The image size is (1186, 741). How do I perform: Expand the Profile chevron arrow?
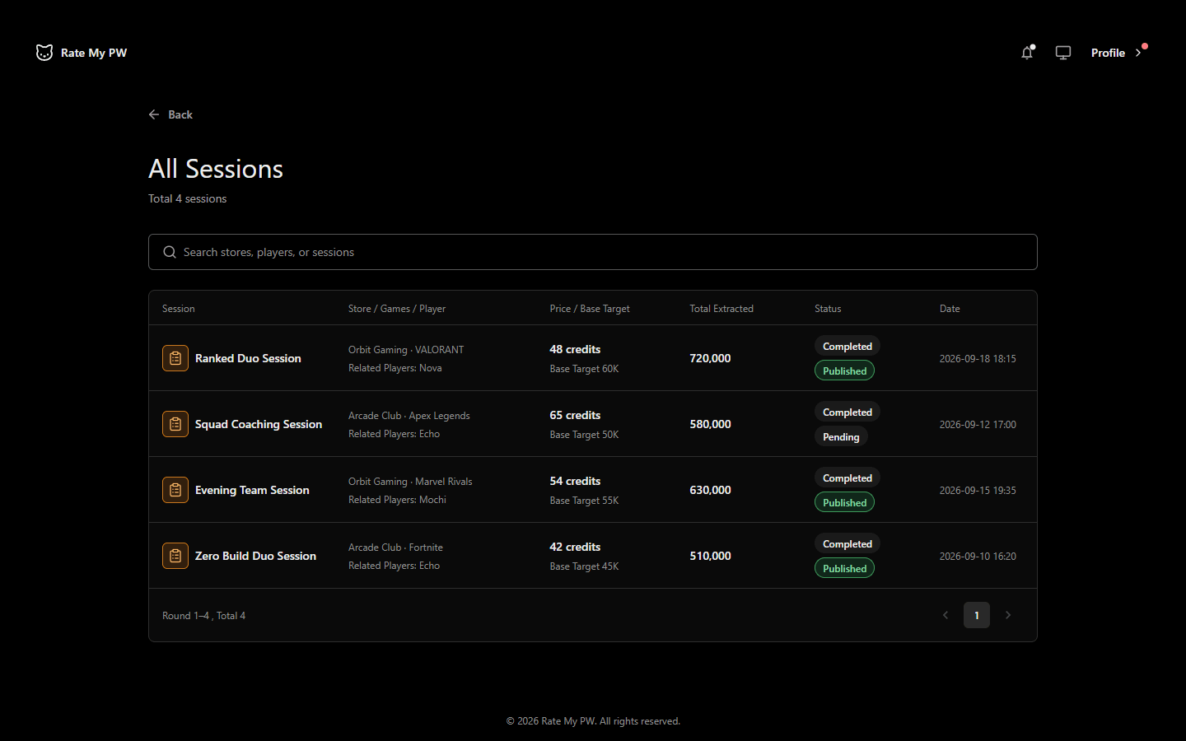pos(1138,53)
